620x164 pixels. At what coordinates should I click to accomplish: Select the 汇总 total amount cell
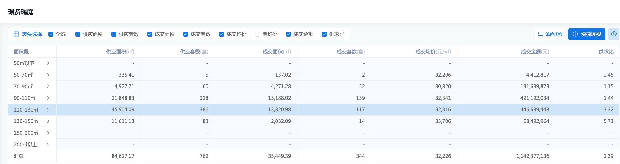click(x=532, y=156)
